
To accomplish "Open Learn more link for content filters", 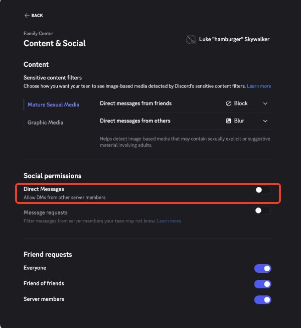I will click(x=259, y=86).
